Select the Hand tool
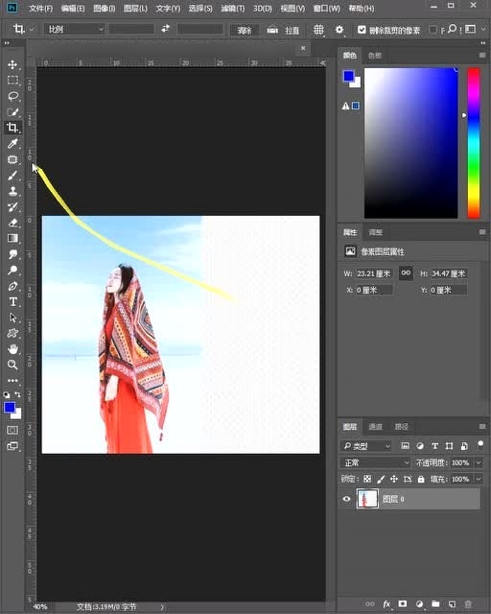491x614 pixels. coord(12,349)
